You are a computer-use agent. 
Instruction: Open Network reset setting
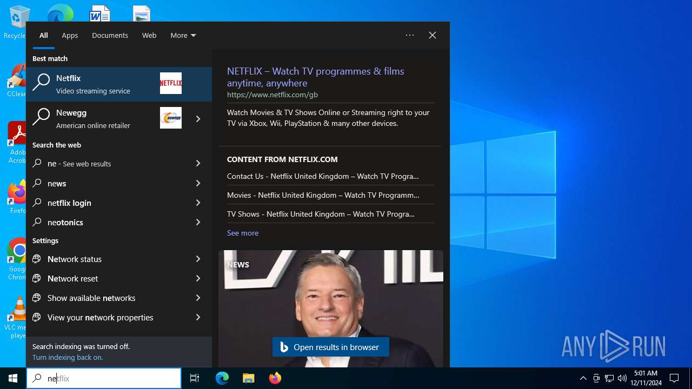[x=105, y=278]
